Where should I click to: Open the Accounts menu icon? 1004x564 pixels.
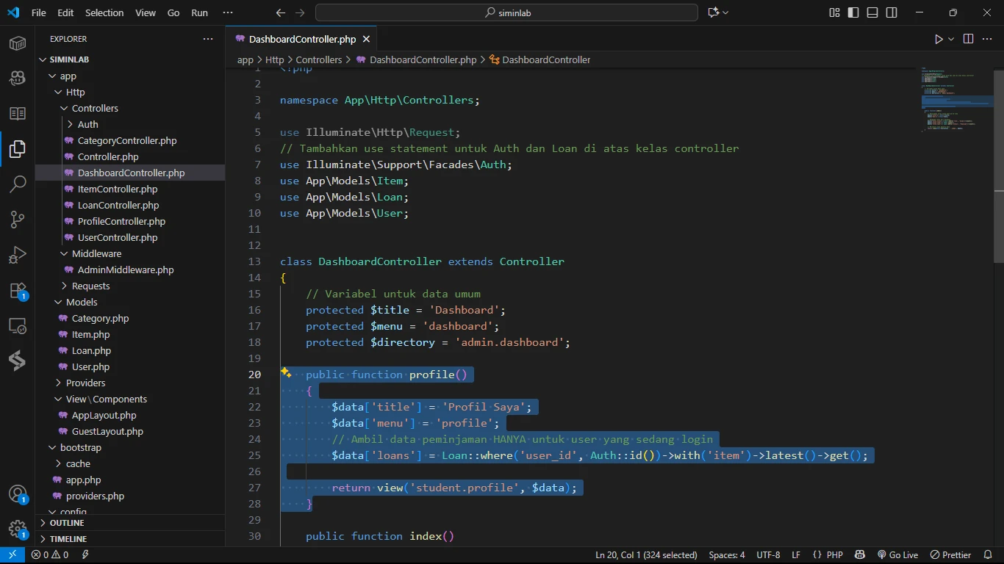point(18,494)
